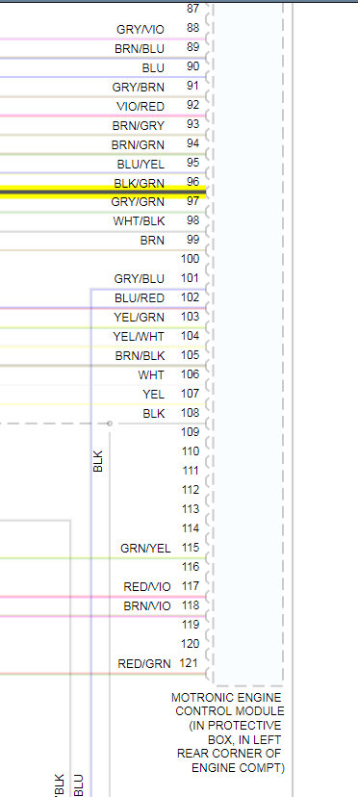Select pin number 94

click(x=193, y=143)
